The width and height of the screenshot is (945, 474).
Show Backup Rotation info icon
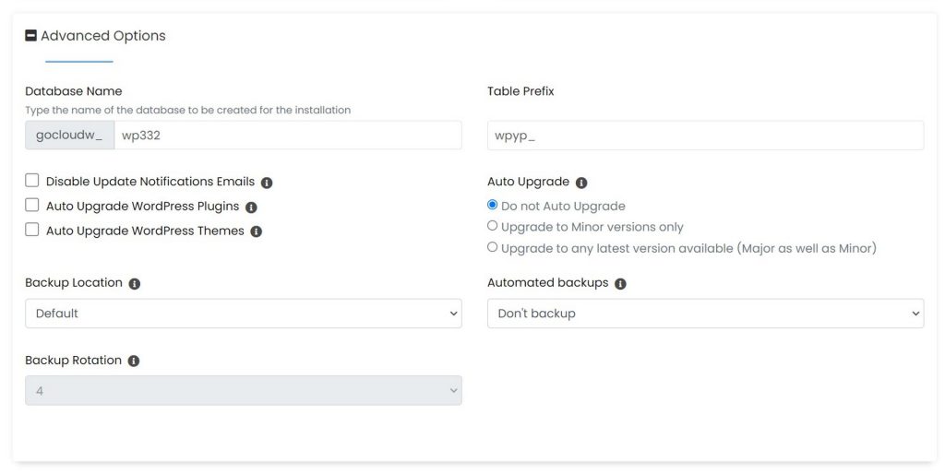134,361
